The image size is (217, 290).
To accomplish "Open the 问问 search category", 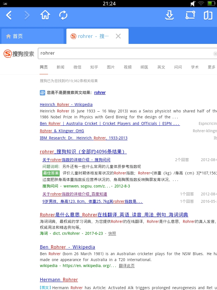I will pos(178,67).
